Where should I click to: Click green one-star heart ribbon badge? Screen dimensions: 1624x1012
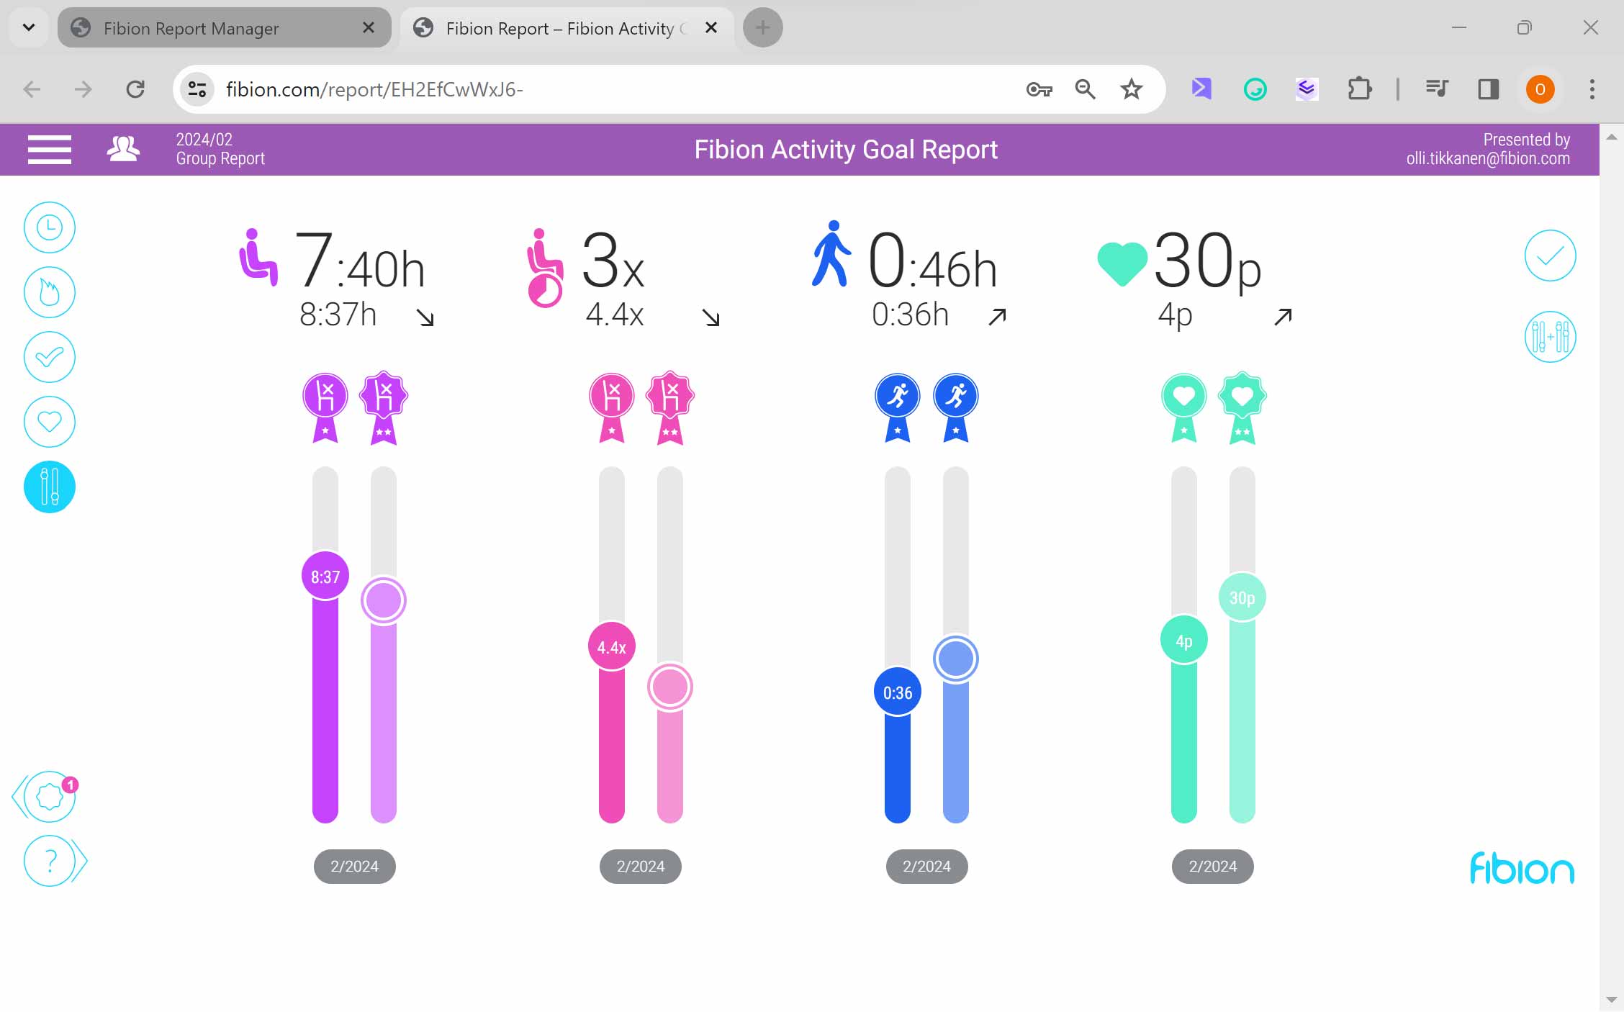coord(1184,407)
